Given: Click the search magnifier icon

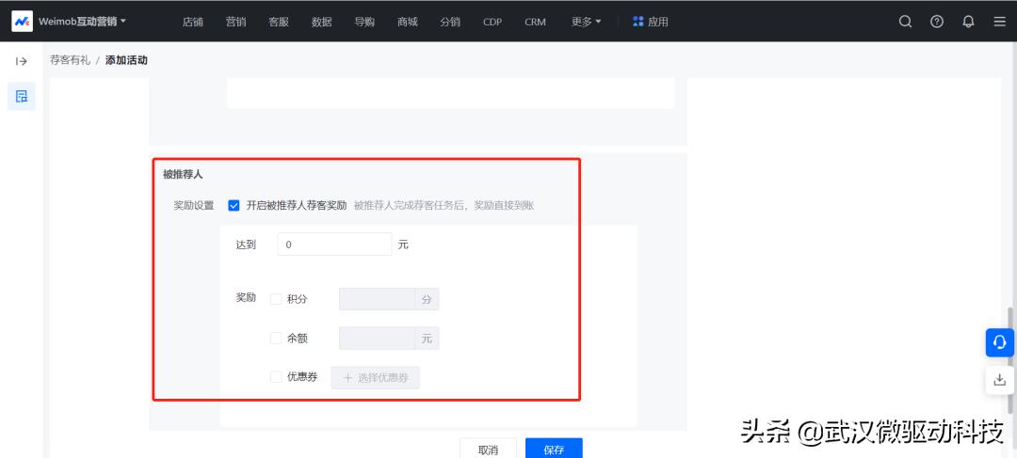Looking at the screenshot, I should 906,22.
